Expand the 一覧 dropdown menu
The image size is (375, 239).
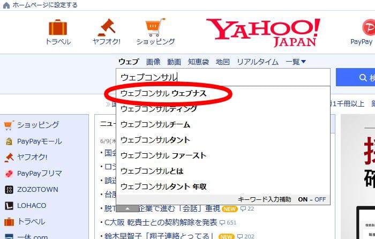coord(296,62)
